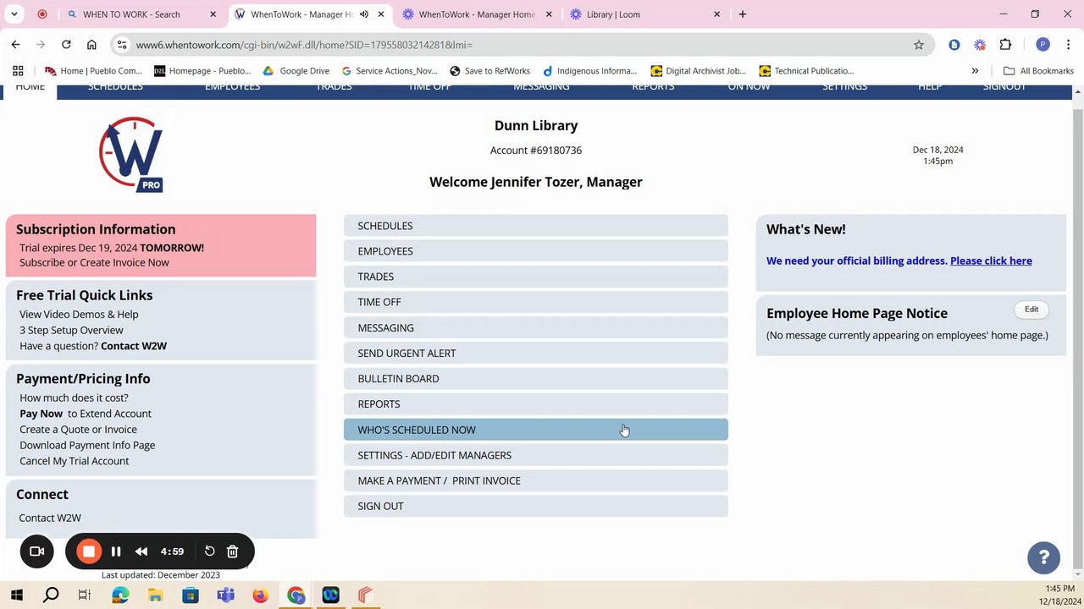The image size is (1084, 609).
Task: Open Windows taskbar search
Action: (51, 595)
